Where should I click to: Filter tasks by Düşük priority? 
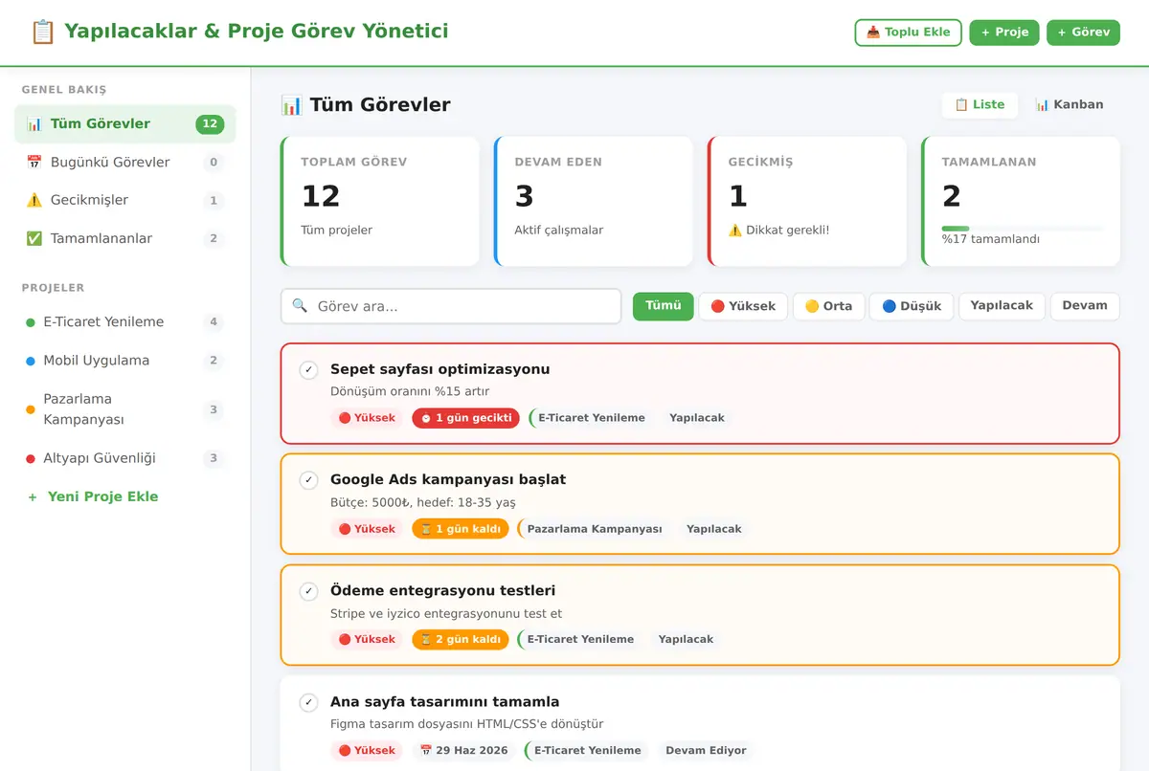tap(912, 306)
